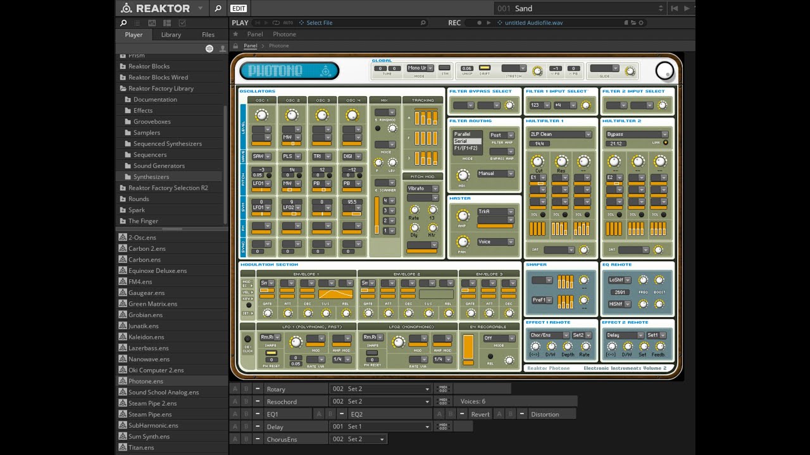Toggle the player loop icon

coord(276,23)
